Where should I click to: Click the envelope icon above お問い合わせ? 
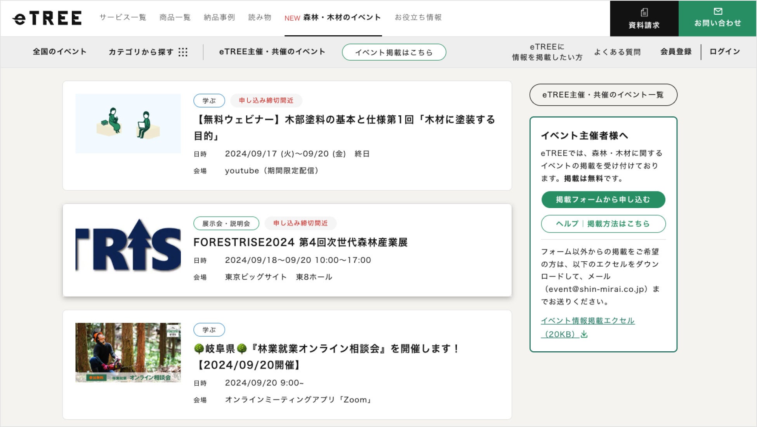[x=718, y=11]
